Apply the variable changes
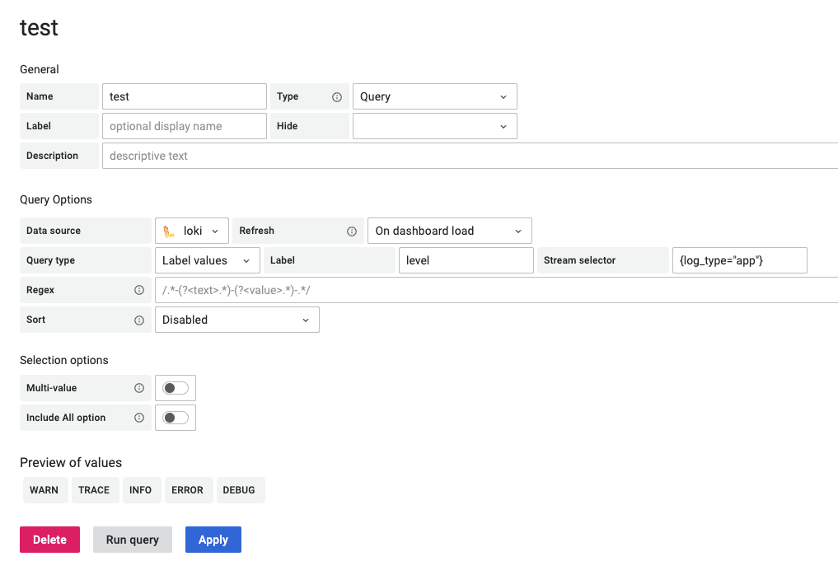The height and width of the screenshot is (575, 838). pos(213,540)
